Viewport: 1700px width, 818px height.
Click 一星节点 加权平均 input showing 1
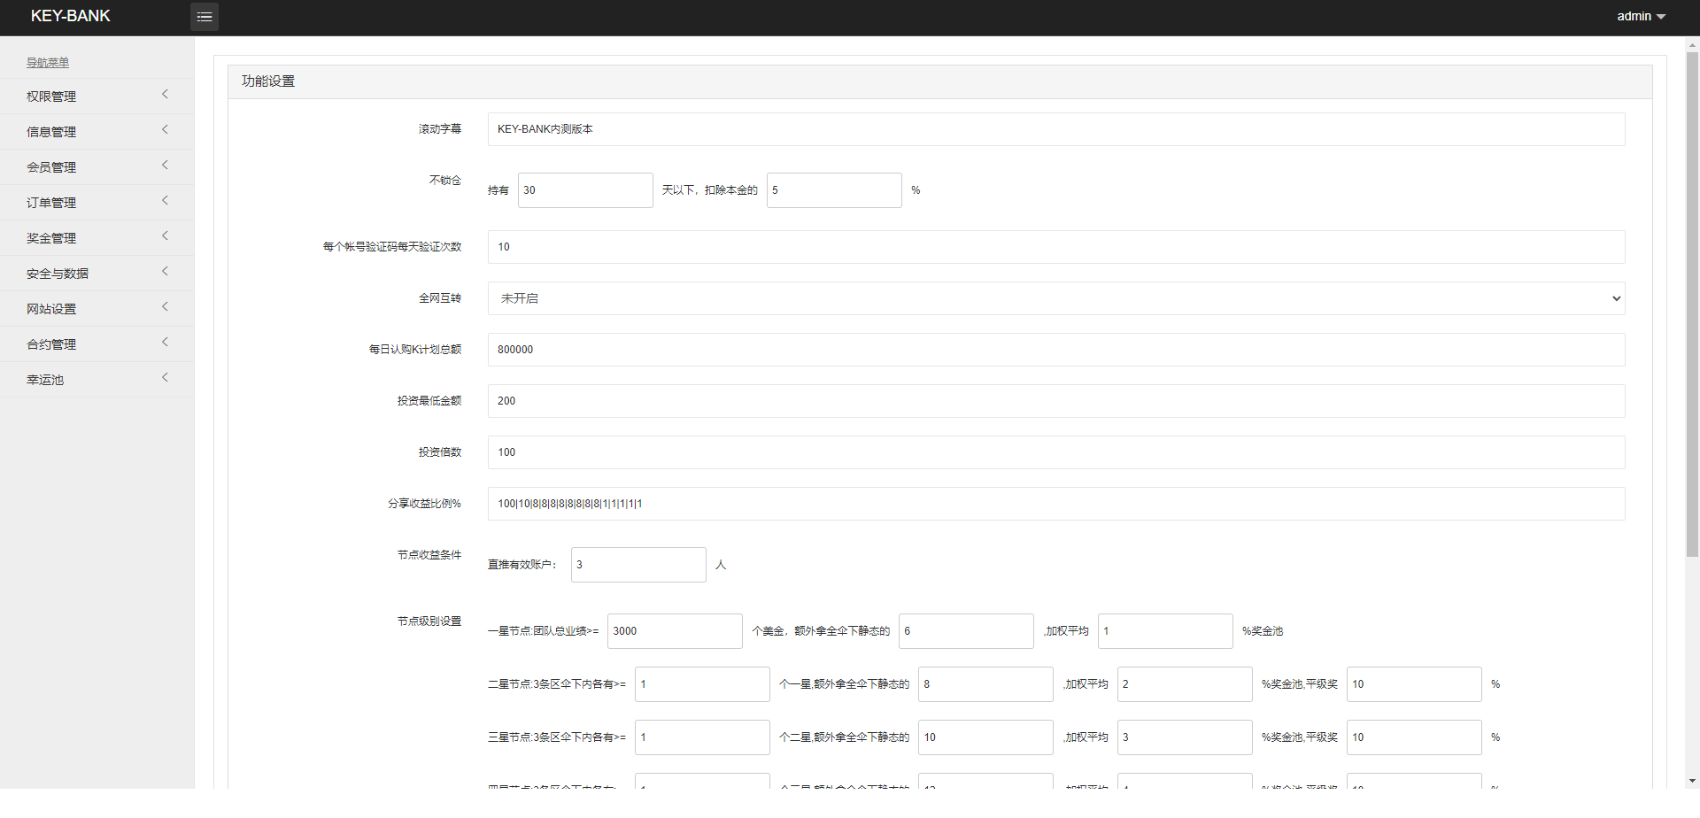1165,631
